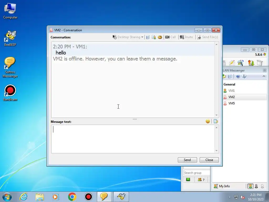Switch to BeeBEEP in the taskbar
The height and width of the screenshot is (202, 269).
click(x=121, y=197)
